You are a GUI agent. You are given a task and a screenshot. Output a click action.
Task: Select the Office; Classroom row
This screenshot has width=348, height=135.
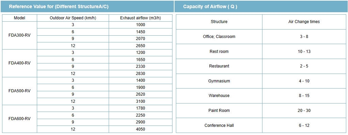tap(261, 37)
